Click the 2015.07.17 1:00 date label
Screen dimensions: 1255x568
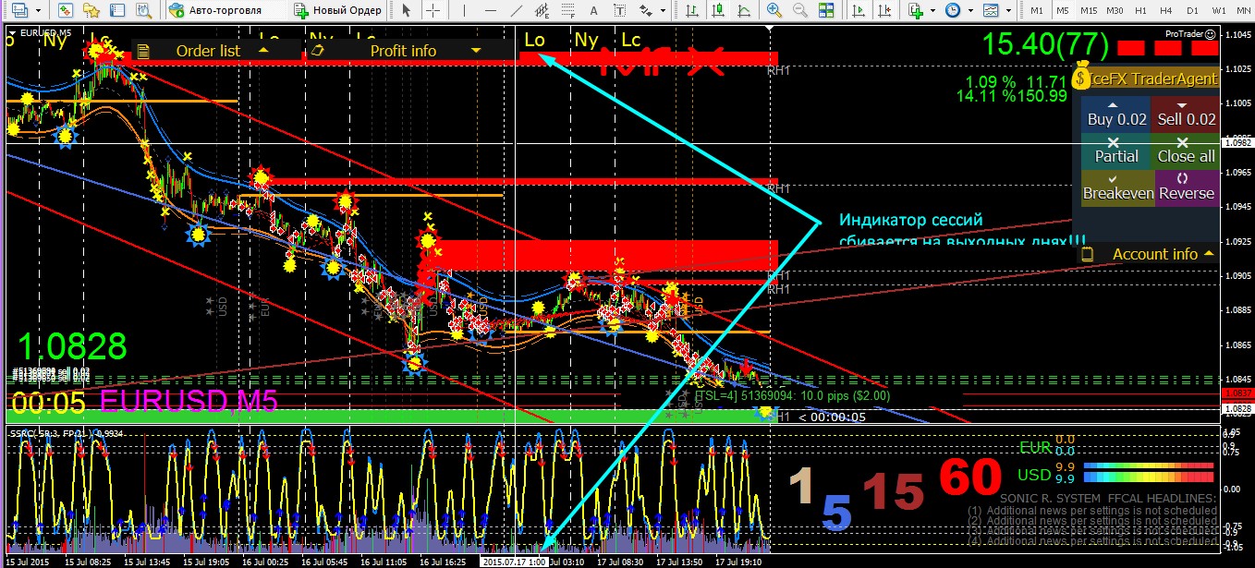coord(513,561)
